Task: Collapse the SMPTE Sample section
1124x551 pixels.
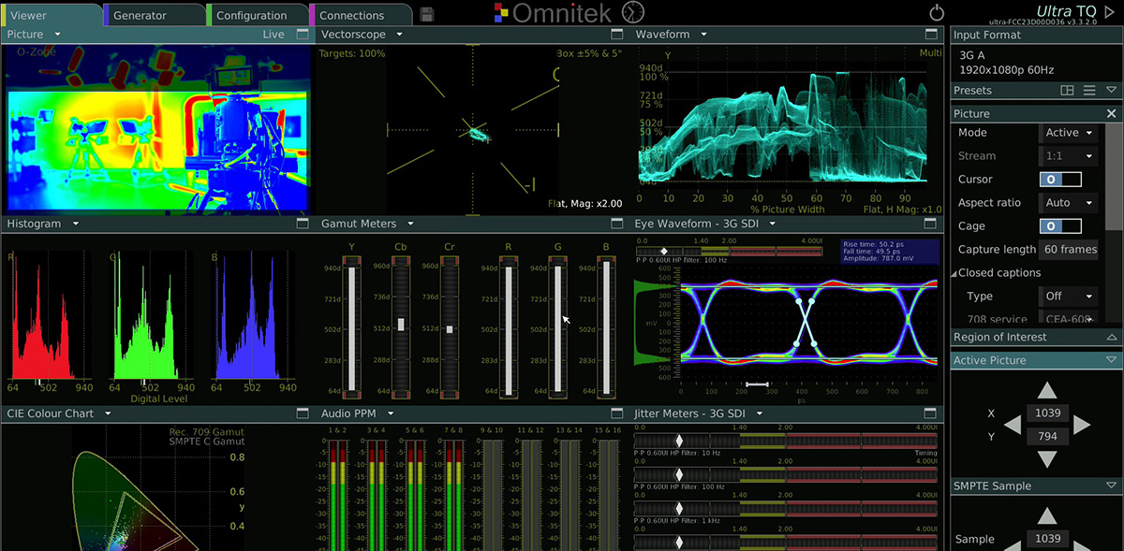Action: [1112, 486]
